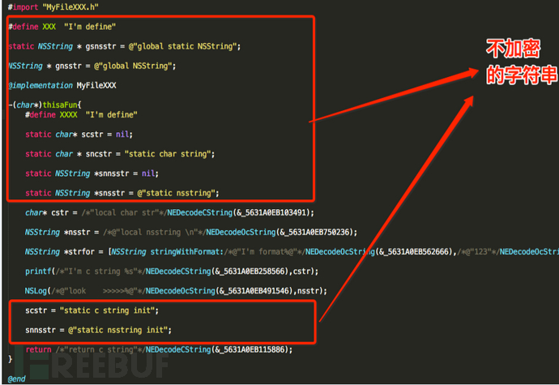Image resolution: width=559 pixels, height=385 pixels.
Task: Click the return NEDecodeCString line
Action: pos(159,350)
